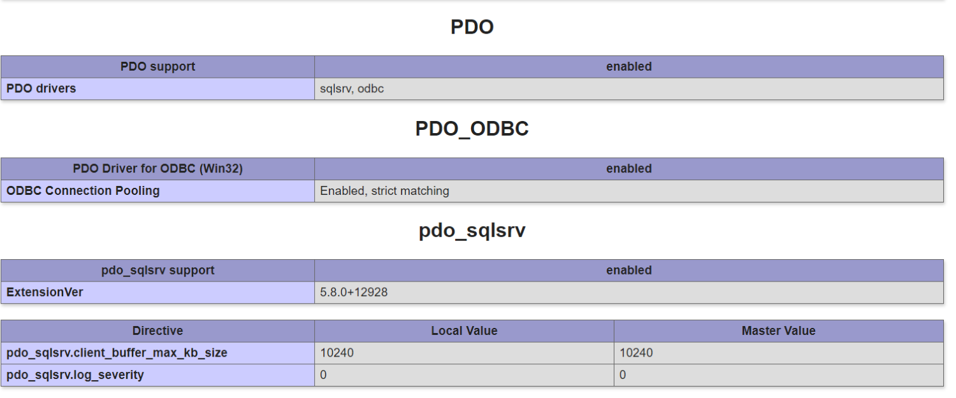Click the ODBC Connection Pooling label
The width and height of the screenshot is (956, 398).
83,191
